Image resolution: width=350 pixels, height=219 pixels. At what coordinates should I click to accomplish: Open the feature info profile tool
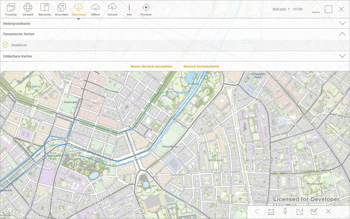pos(300,211)
